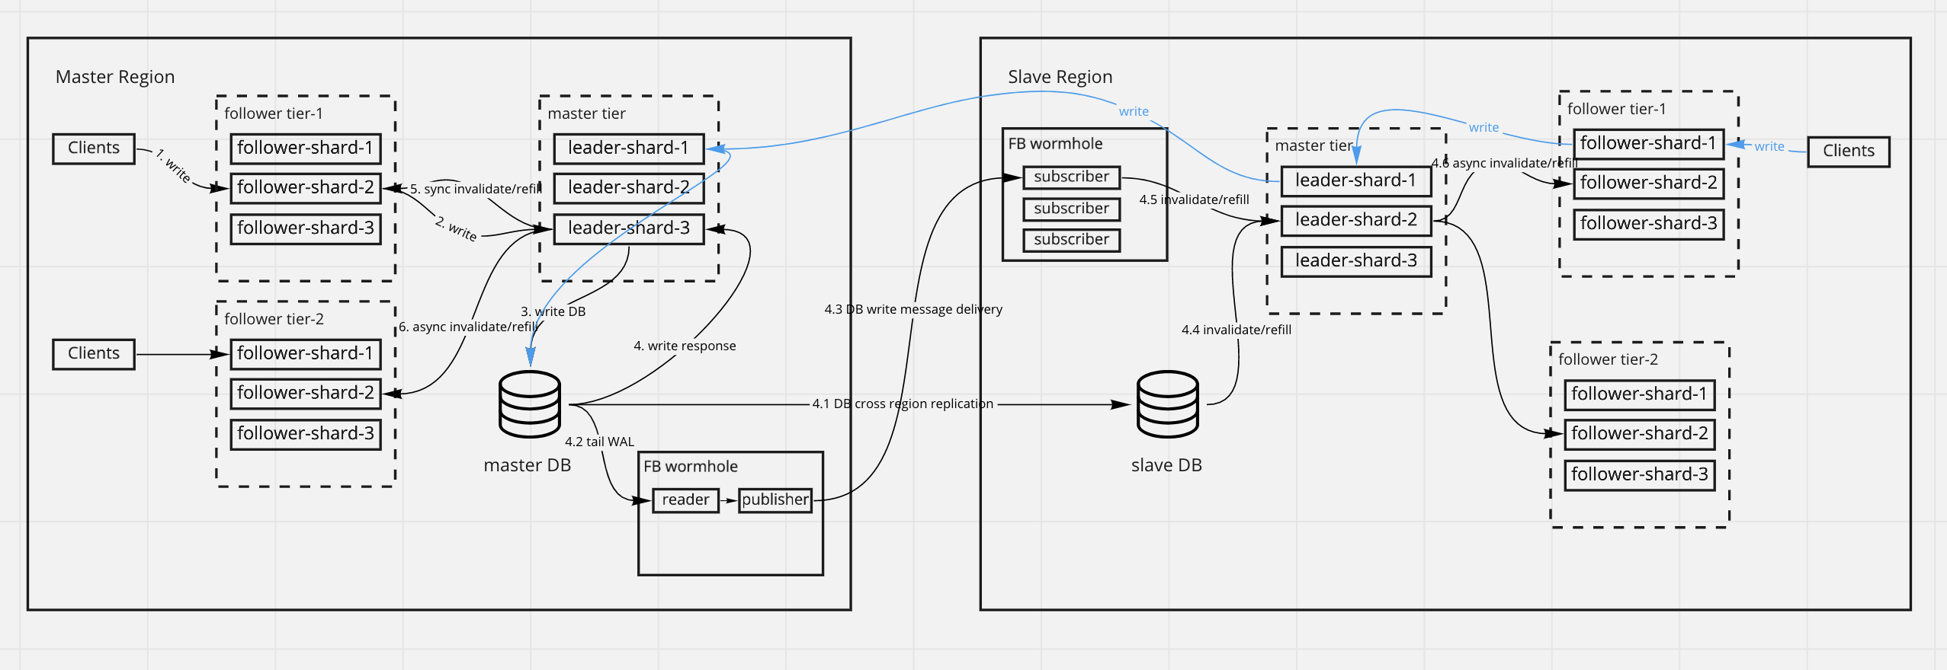Click the 'master DB' caption
The height and width of the screenshot is (670, 1947).
coord(528,465)
